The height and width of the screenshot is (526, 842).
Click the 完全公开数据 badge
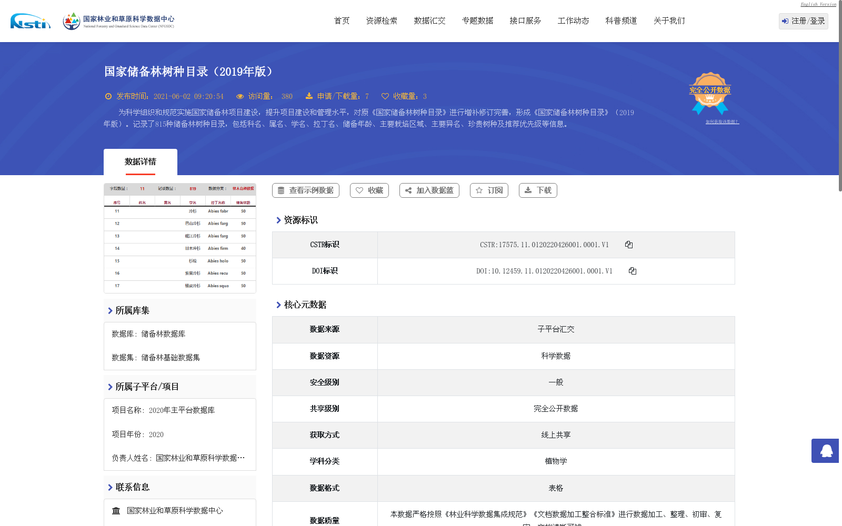(x=710, y=93)
